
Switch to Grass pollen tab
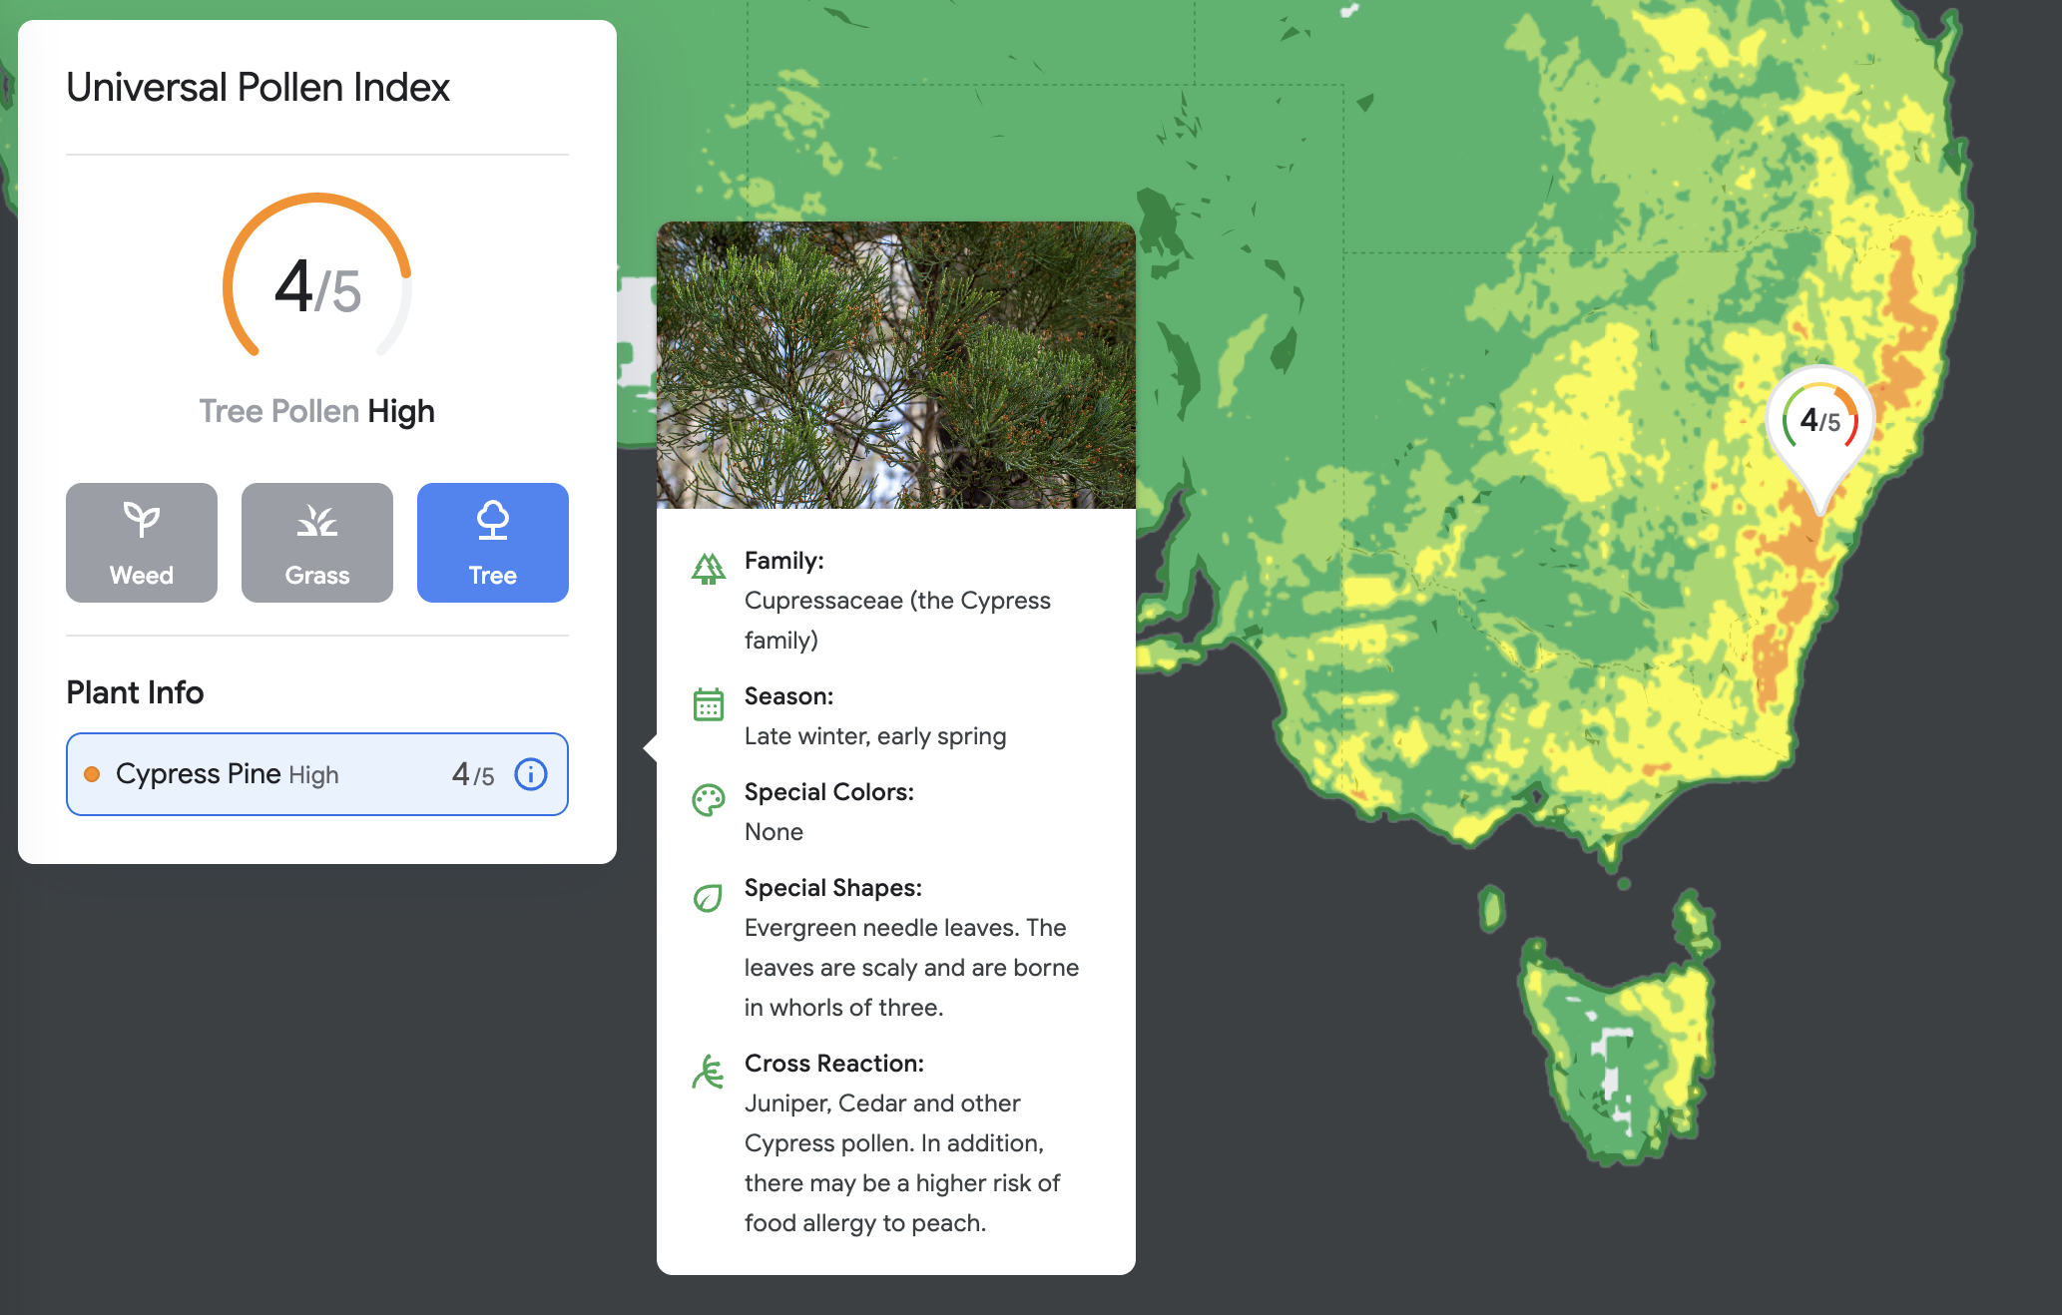tap(317, 543)
